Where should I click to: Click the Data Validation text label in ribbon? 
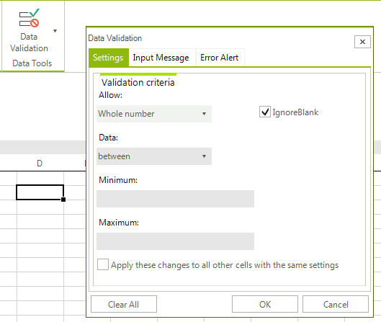(x=29, y=43)
